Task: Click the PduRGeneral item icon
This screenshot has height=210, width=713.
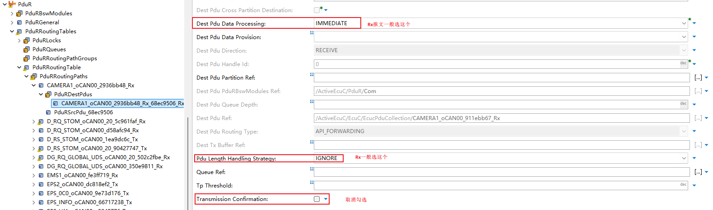Action: 19,22
